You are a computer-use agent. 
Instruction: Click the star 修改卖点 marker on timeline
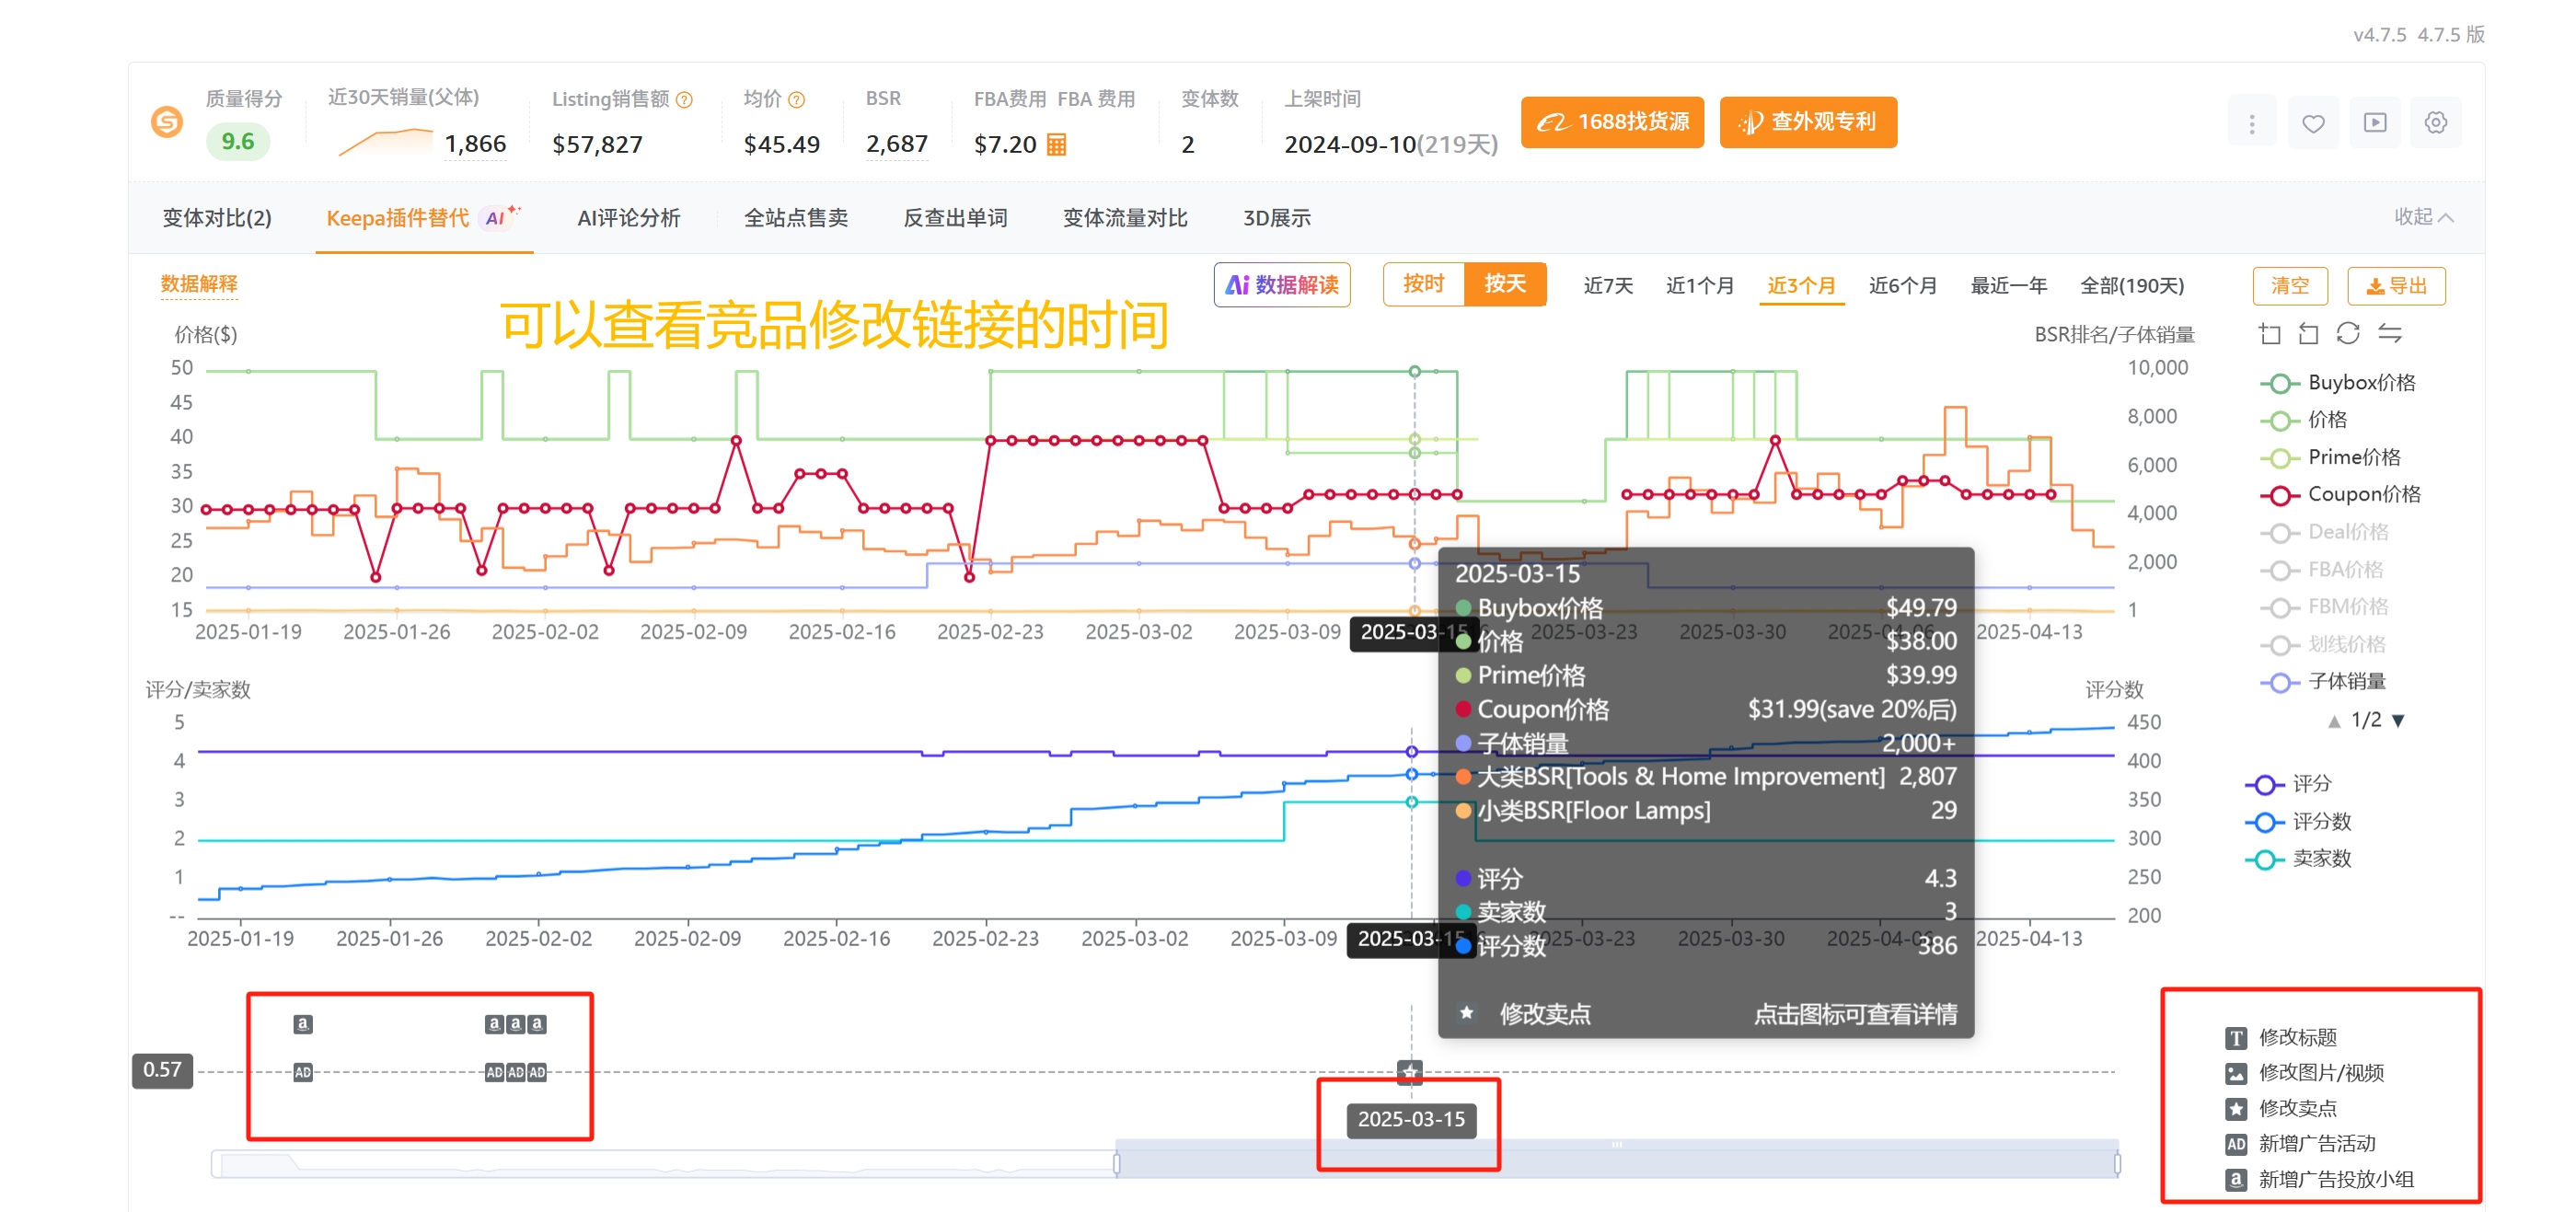pyautogui.click(x=1409, y=1071)
